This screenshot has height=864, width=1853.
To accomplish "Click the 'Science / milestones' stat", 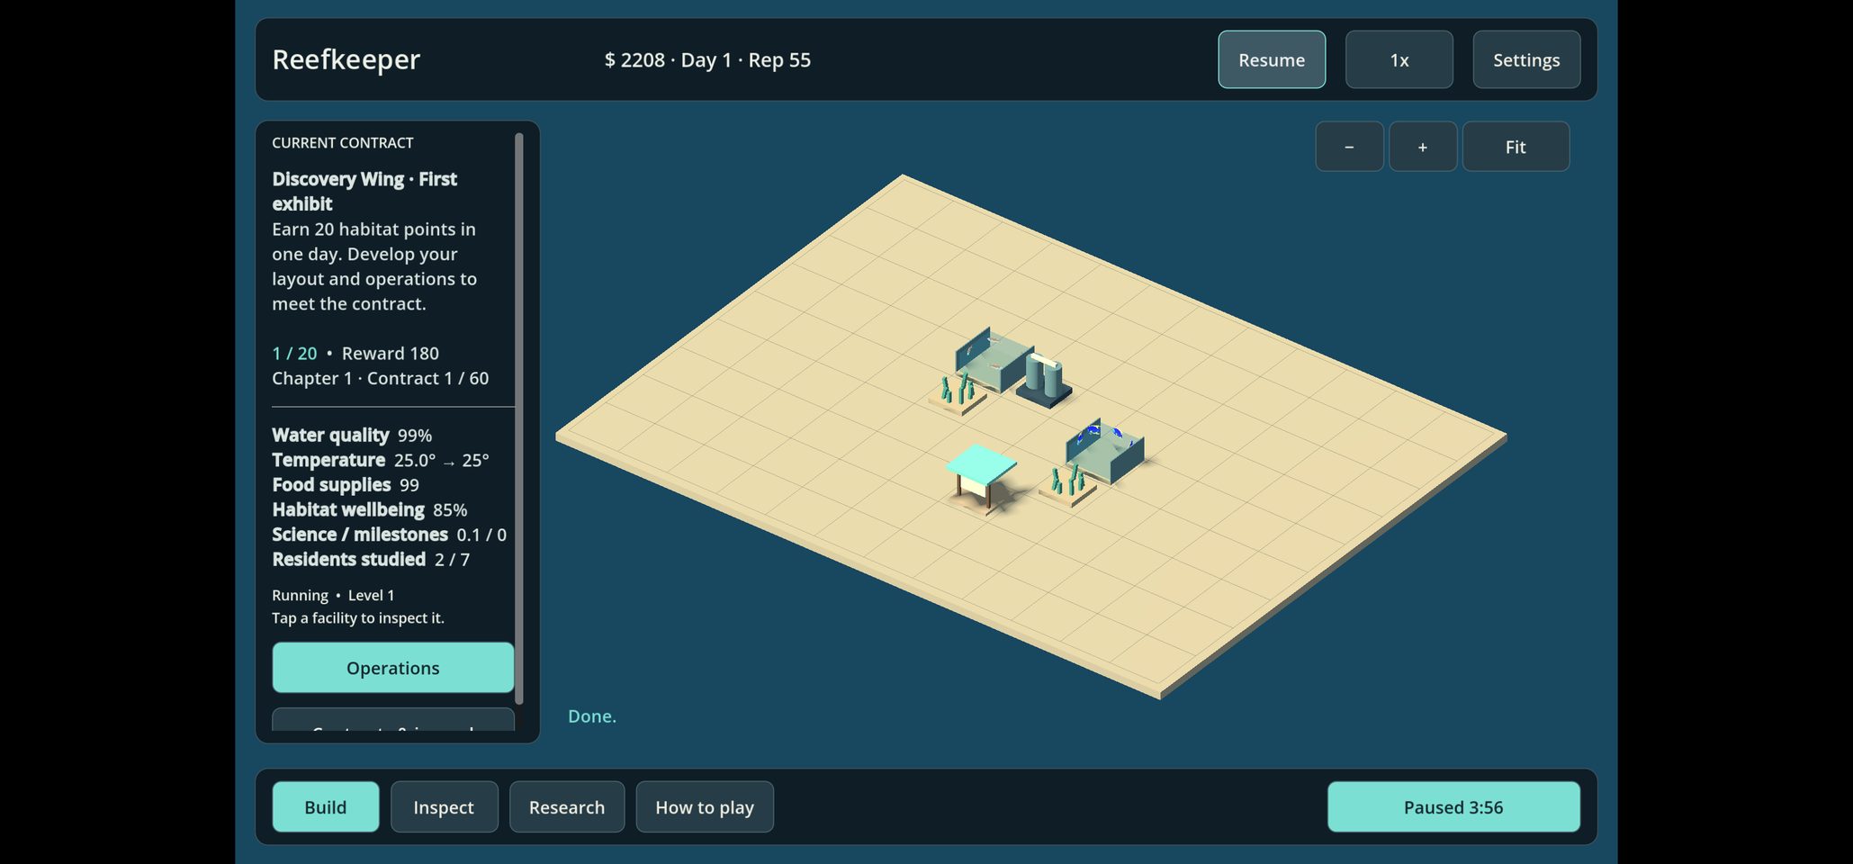I will click(x=389, y=535).
